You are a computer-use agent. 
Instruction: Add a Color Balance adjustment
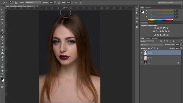tap(157, 31)
